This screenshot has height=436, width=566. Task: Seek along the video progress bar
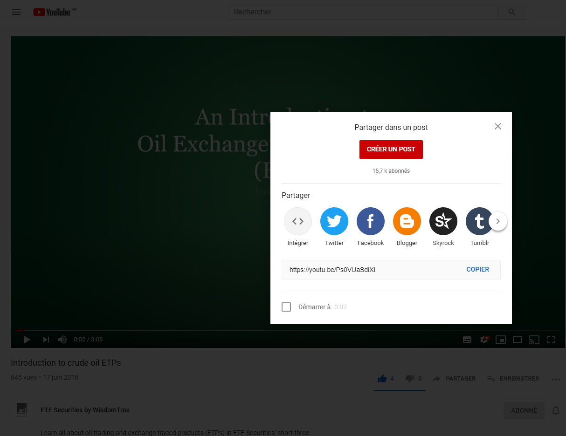tap(288, 330)
